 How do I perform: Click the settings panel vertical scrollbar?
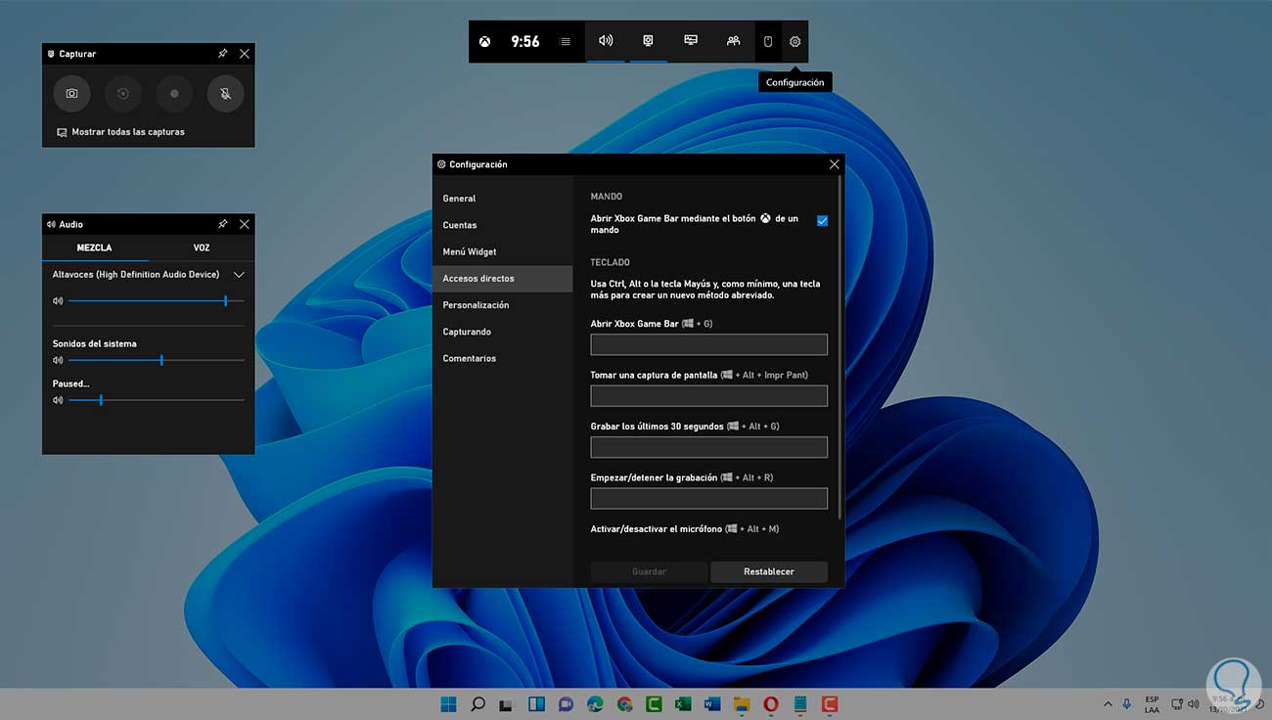(x=838, y=347)
